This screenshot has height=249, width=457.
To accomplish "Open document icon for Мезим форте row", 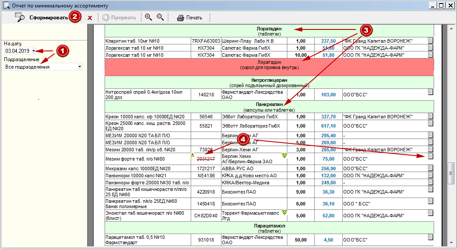I will click(431, 156).
